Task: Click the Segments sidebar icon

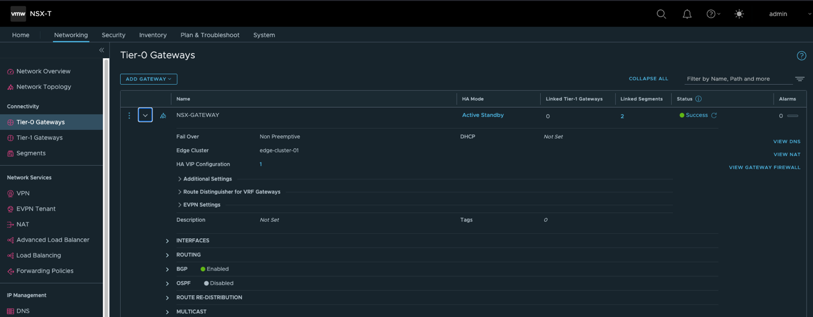Action: pos(10,154)
